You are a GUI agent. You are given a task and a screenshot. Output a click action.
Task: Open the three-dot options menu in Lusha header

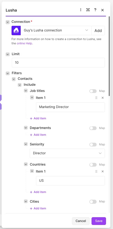[x=81, y=10]
